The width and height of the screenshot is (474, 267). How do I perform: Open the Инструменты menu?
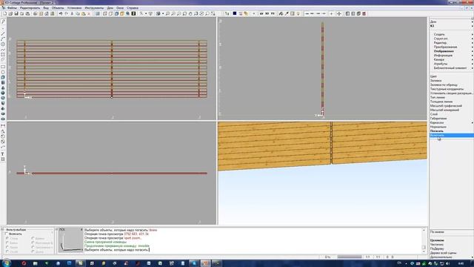coord(94,7)
